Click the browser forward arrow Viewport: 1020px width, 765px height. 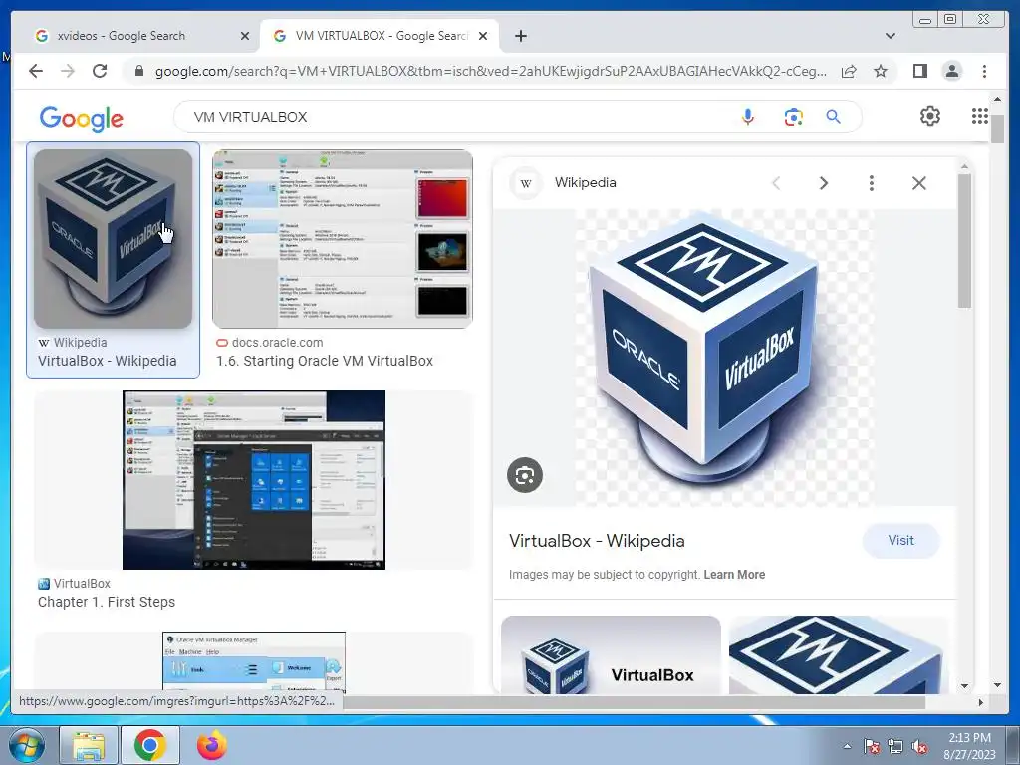pos(68,71)
